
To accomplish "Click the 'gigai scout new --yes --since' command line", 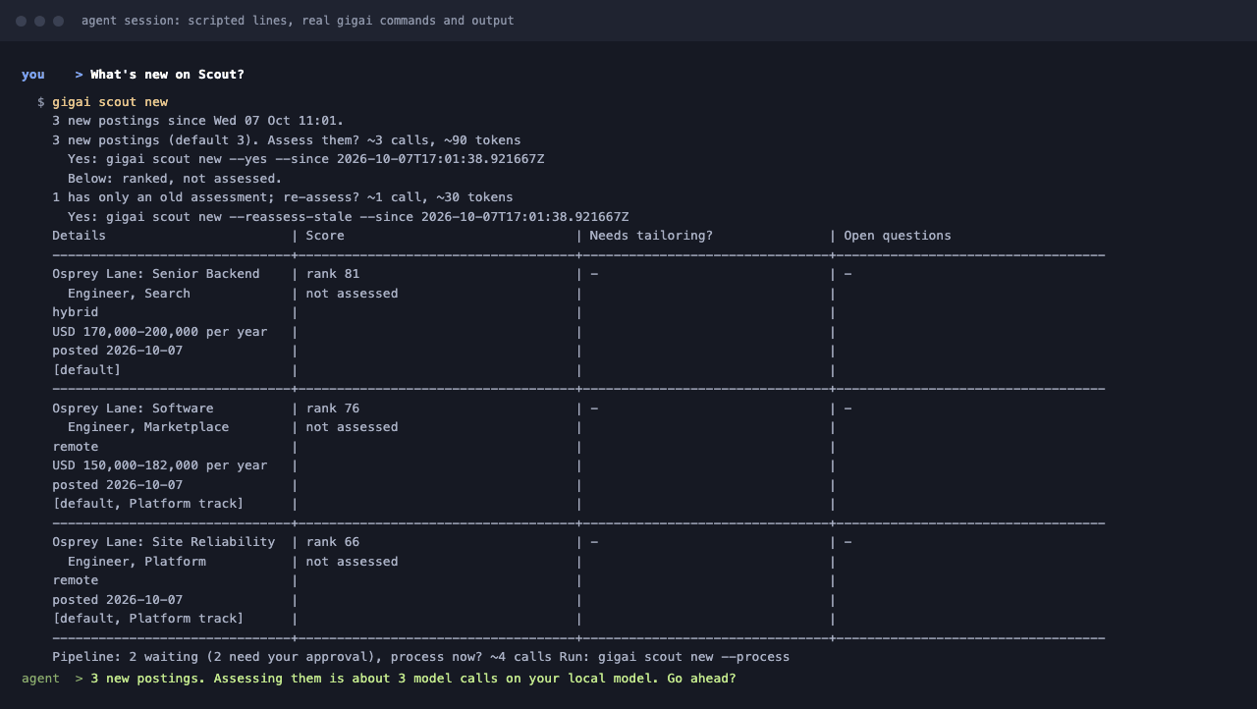I will pyautogui.click(x=305, y=159).
